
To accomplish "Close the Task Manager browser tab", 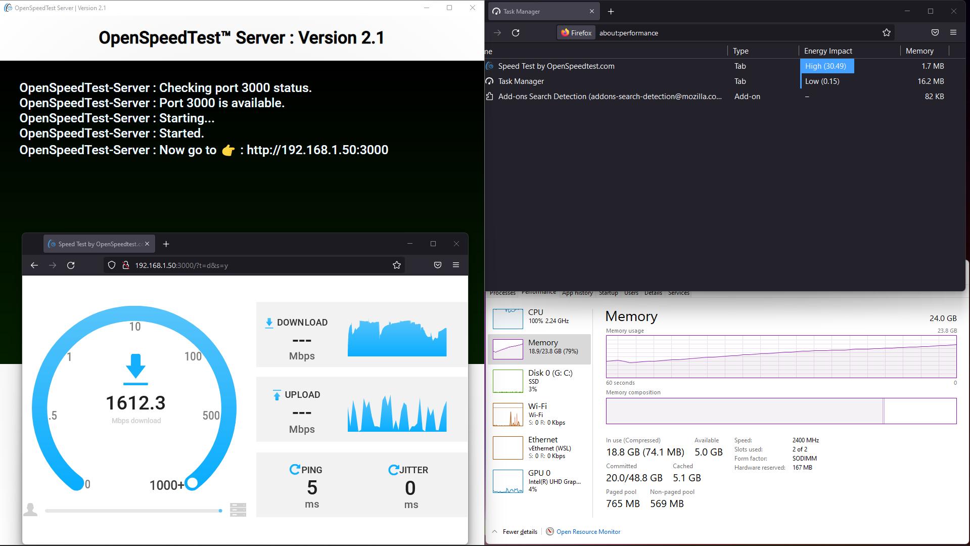I will 592,12.
